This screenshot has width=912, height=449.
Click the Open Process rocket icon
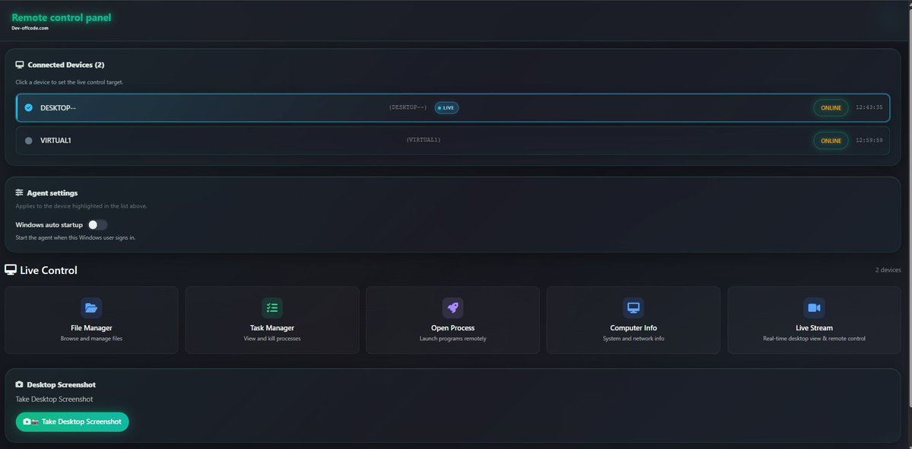pos(453,307)
